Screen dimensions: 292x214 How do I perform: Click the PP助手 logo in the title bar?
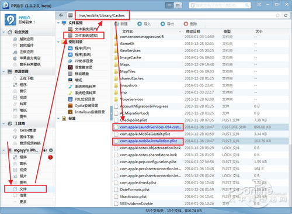pyautogui.click(x=6, y=5)
